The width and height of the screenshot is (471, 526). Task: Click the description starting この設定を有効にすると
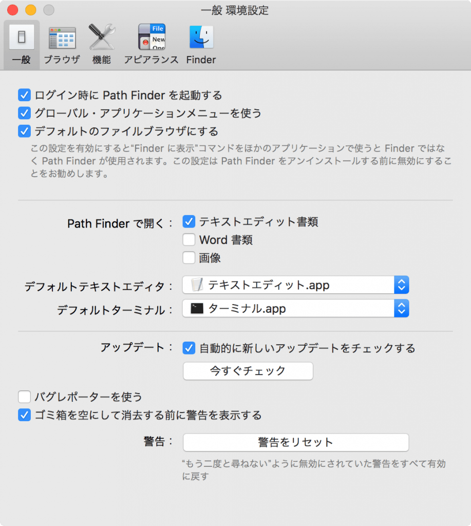(241, 161)
